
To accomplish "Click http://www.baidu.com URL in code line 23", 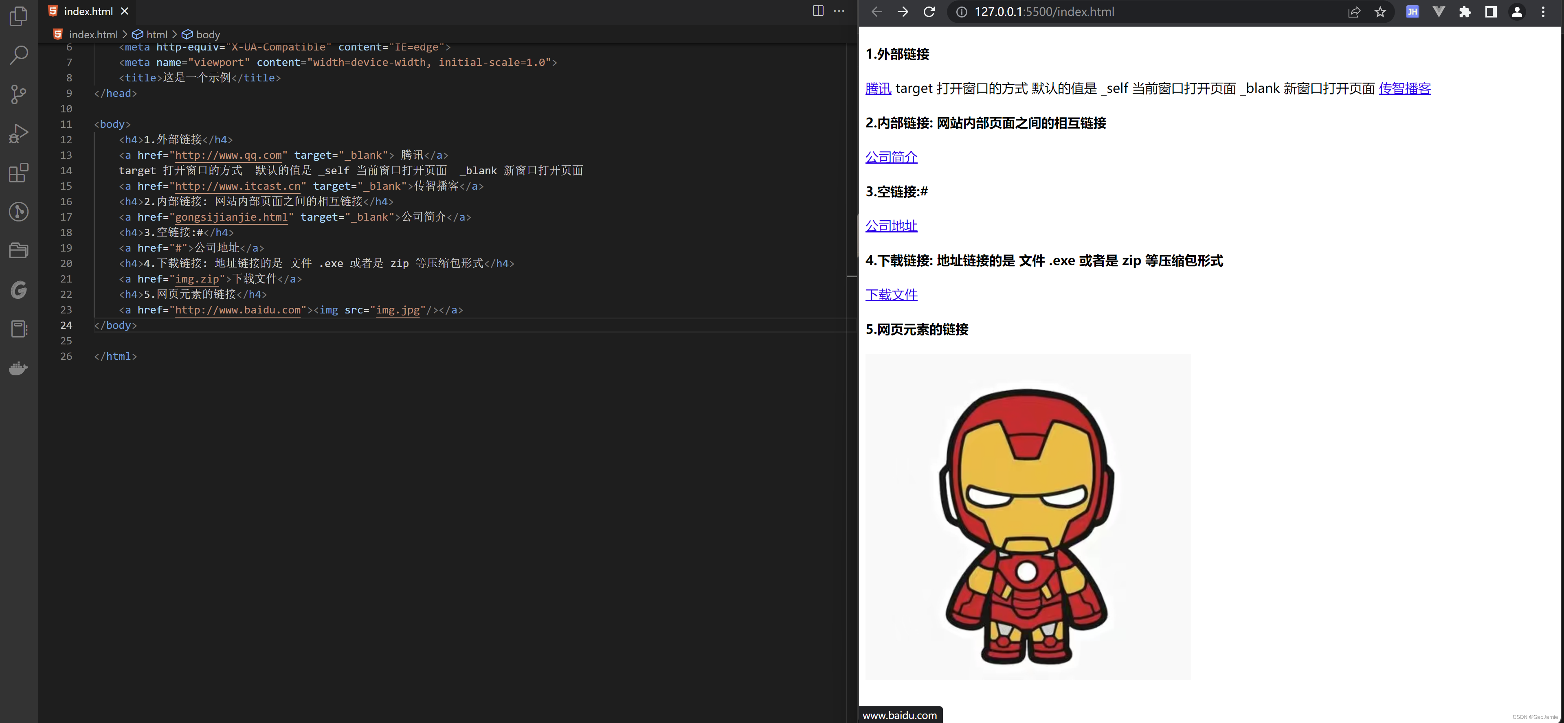I will click(237, 310).
